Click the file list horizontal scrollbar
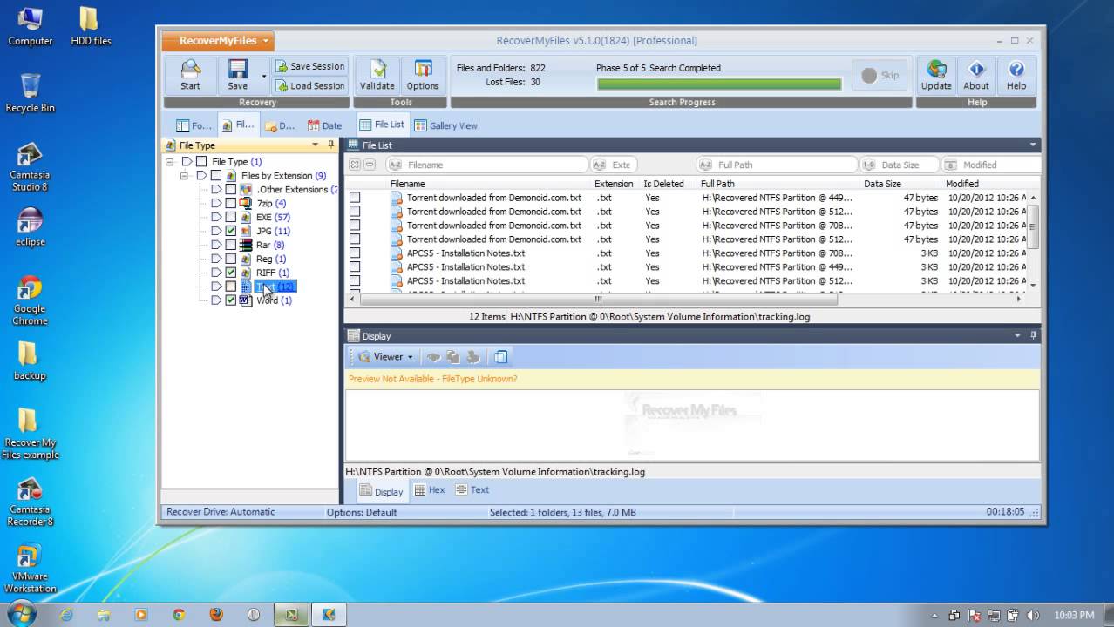Image resolution: width=1114 pixels, height=627 pixels. [598, 299]
